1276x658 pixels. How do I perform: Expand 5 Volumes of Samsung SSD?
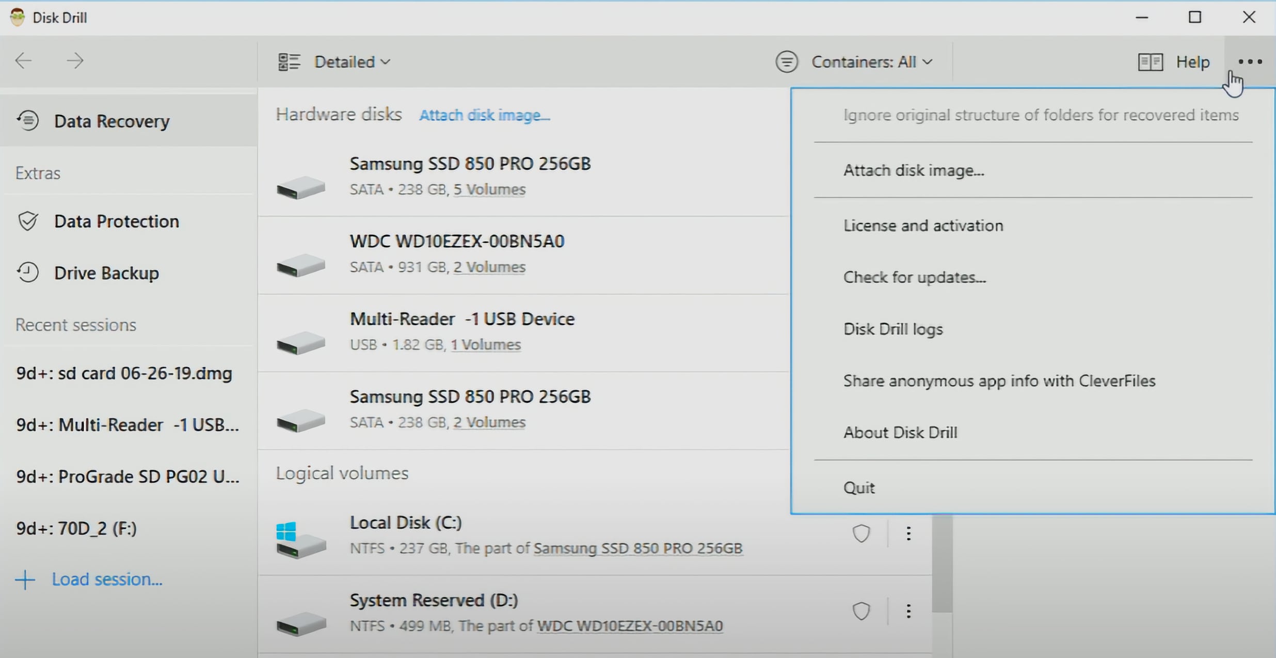click(x=489, y=189)
